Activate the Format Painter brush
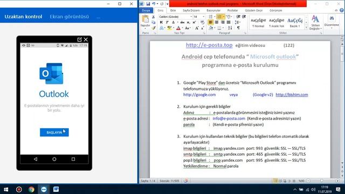Screen dimensions: 345x194 pyautogui.click(x=153, y=28)
